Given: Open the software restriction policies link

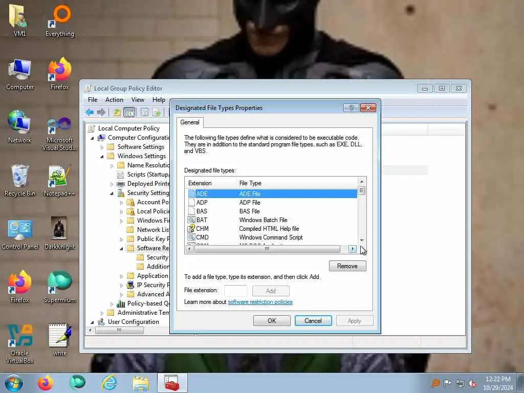Looking at the screenshot, I should point(260,302).
